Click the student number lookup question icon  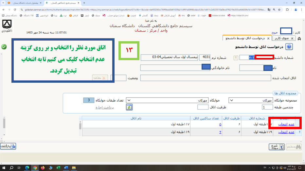235,58
